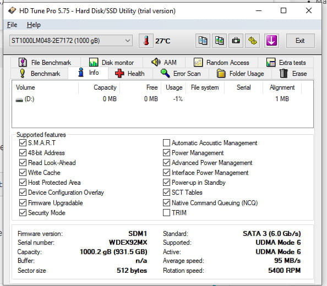This screenshot has width=327, height=286.
Task: Toggle the TRIM checkbox
Action: point(166,213)
